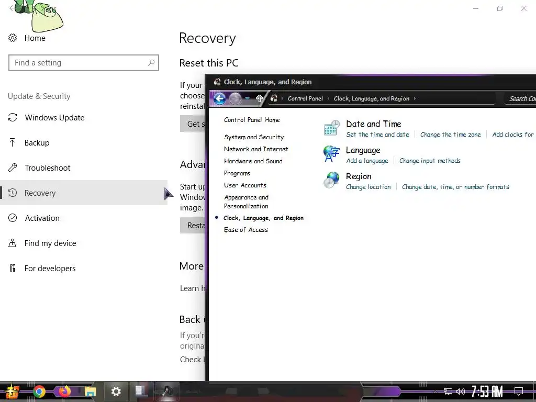The image size is (536, 402).
Task: Launch Firefox from the taskbar
Action: [64, 392]
